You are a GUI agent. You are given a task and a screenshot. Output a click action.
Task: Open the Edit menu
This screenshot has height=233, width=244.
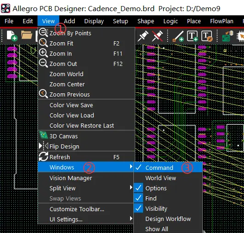(28, 21)
